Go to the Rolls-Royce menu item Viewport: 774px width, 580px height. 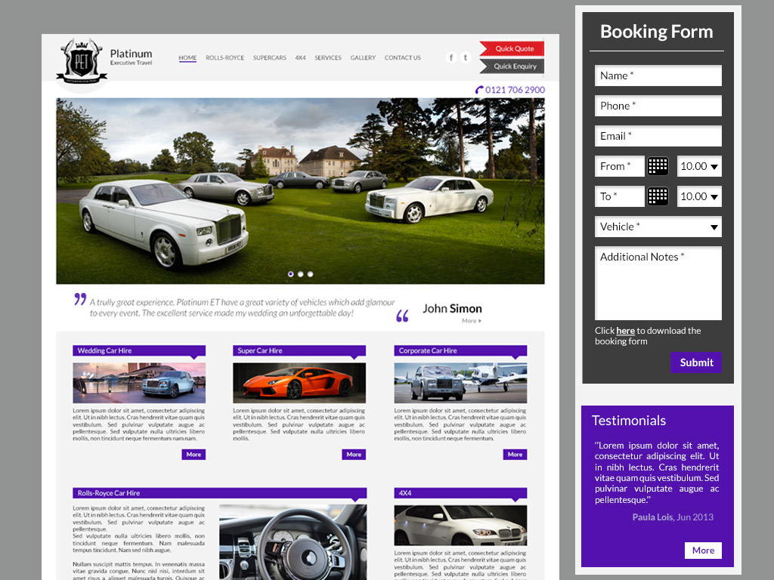(x=224, y=58)
